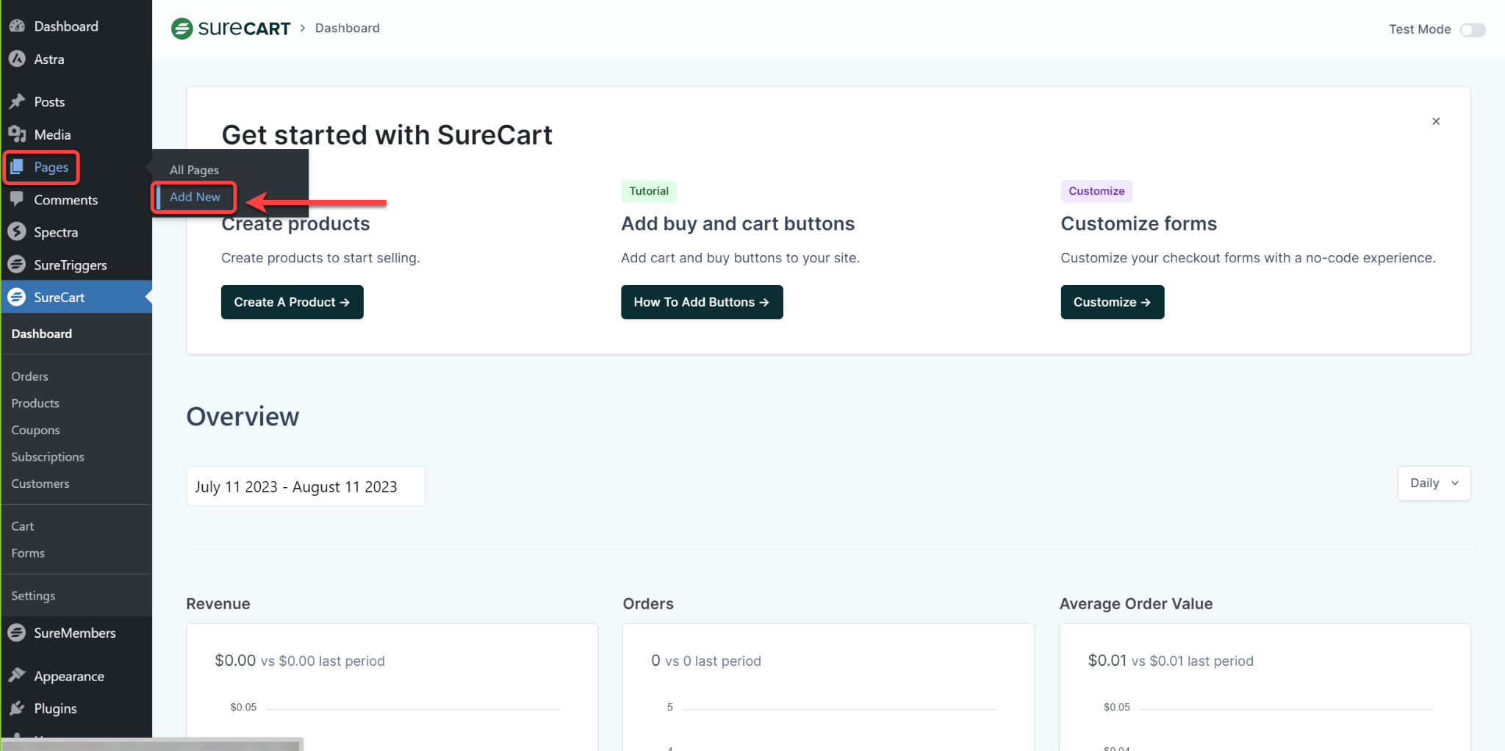Open the Astra theme icon
The width and height of the screenshot is (1505, 751).
click(18, 59)
